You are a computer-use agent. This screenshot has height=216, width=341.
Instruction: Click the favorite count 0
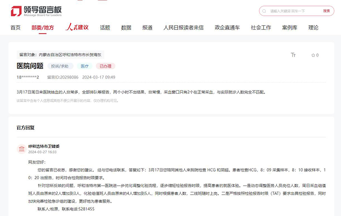[x=317, y=55]
